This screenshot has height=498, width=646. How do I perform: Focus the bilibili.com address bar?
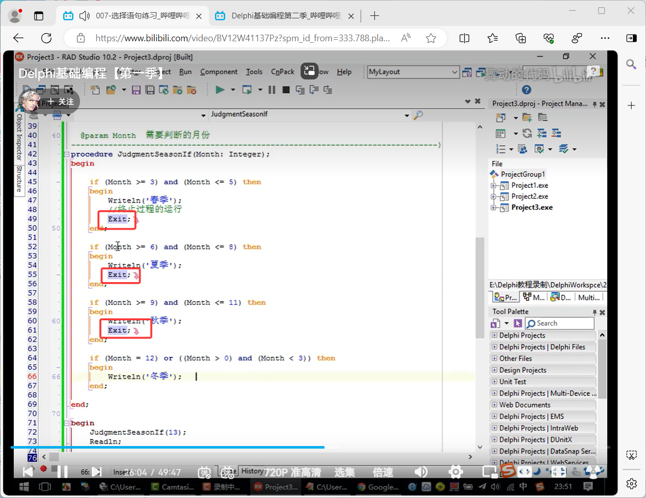click(243, 38)
